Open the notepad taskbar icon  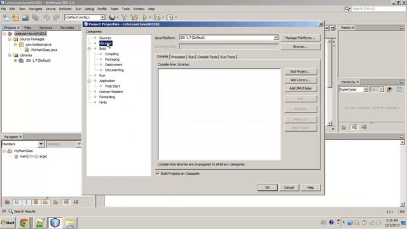(x=40, y=223)
